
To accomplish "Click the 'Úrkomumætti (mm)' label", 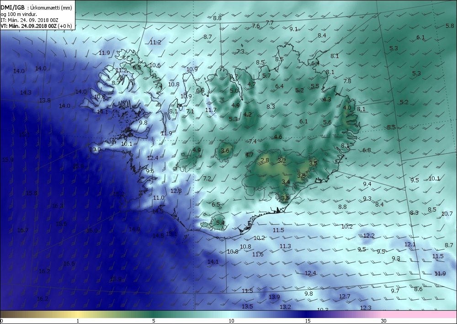I will click(51, 8).
